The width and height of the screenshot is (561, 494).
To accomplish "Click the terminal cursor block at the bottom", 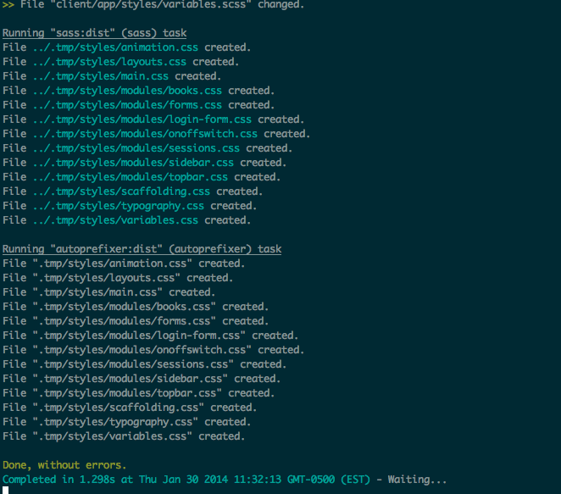I will (5, 490).
